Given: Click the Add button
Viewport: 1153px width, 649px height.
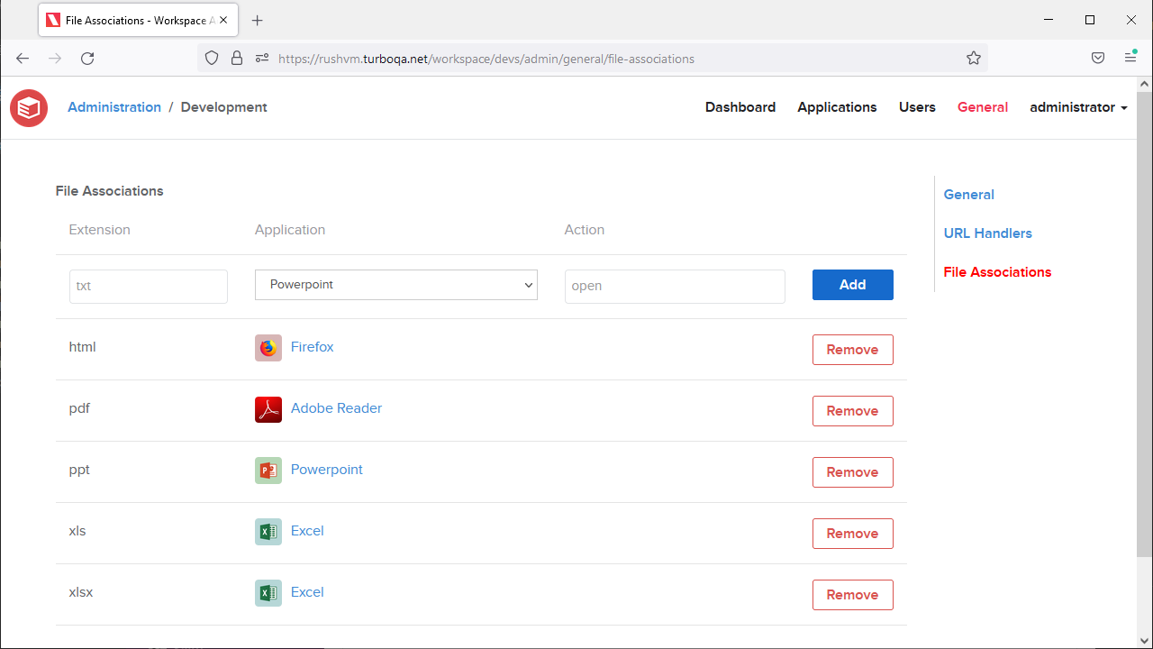Looking at the screenshot, I should click(852, 284).
